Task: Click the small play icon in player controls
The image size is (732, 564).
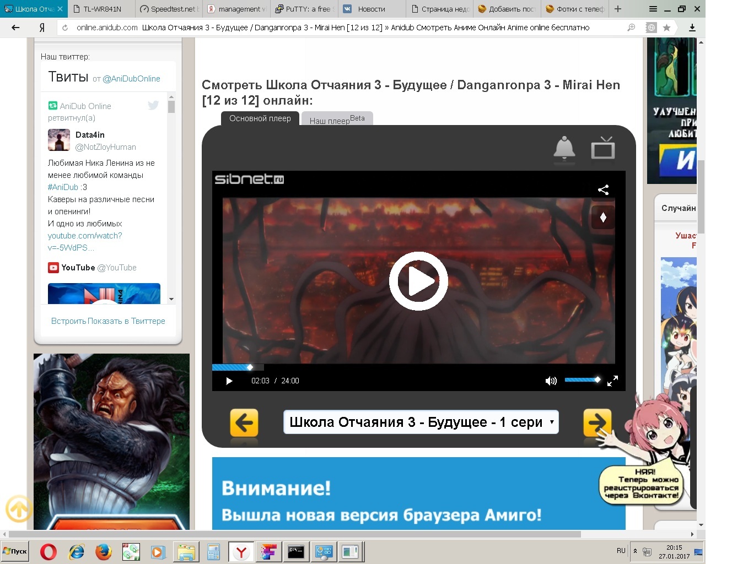Action: click(229, 381)
